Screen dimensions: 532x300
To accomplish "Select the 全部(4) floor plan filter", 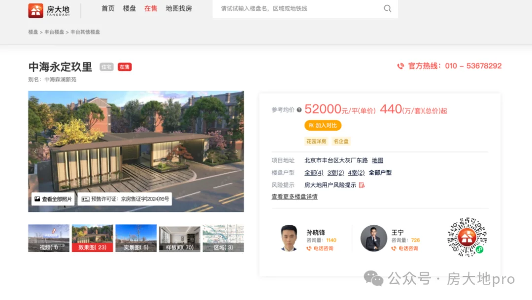I will (x=314, y=173).
